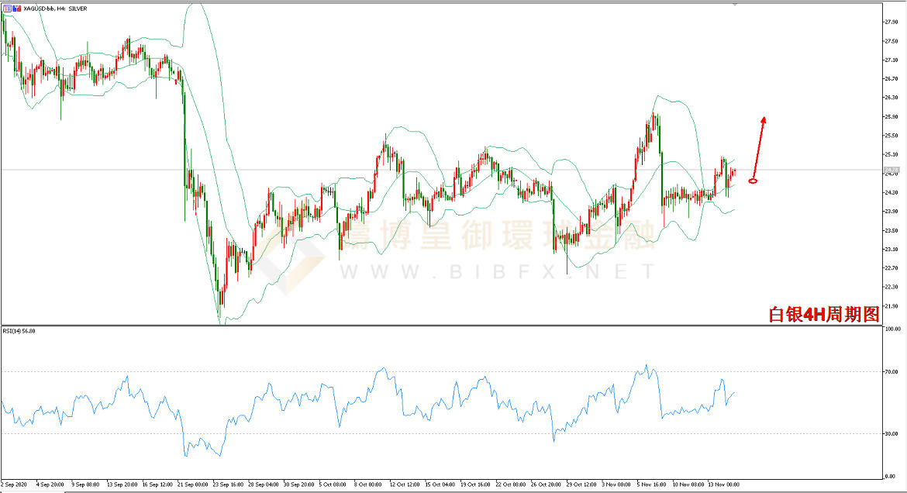Click the 22.30 price scale label
This screenshot has width=907, height=493.
coord(891,287)
